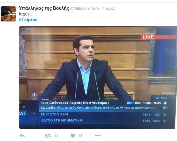Click the reply arrow icon
Image resolution: width=177 pixels, height=141 pixels.
(22, 136)
